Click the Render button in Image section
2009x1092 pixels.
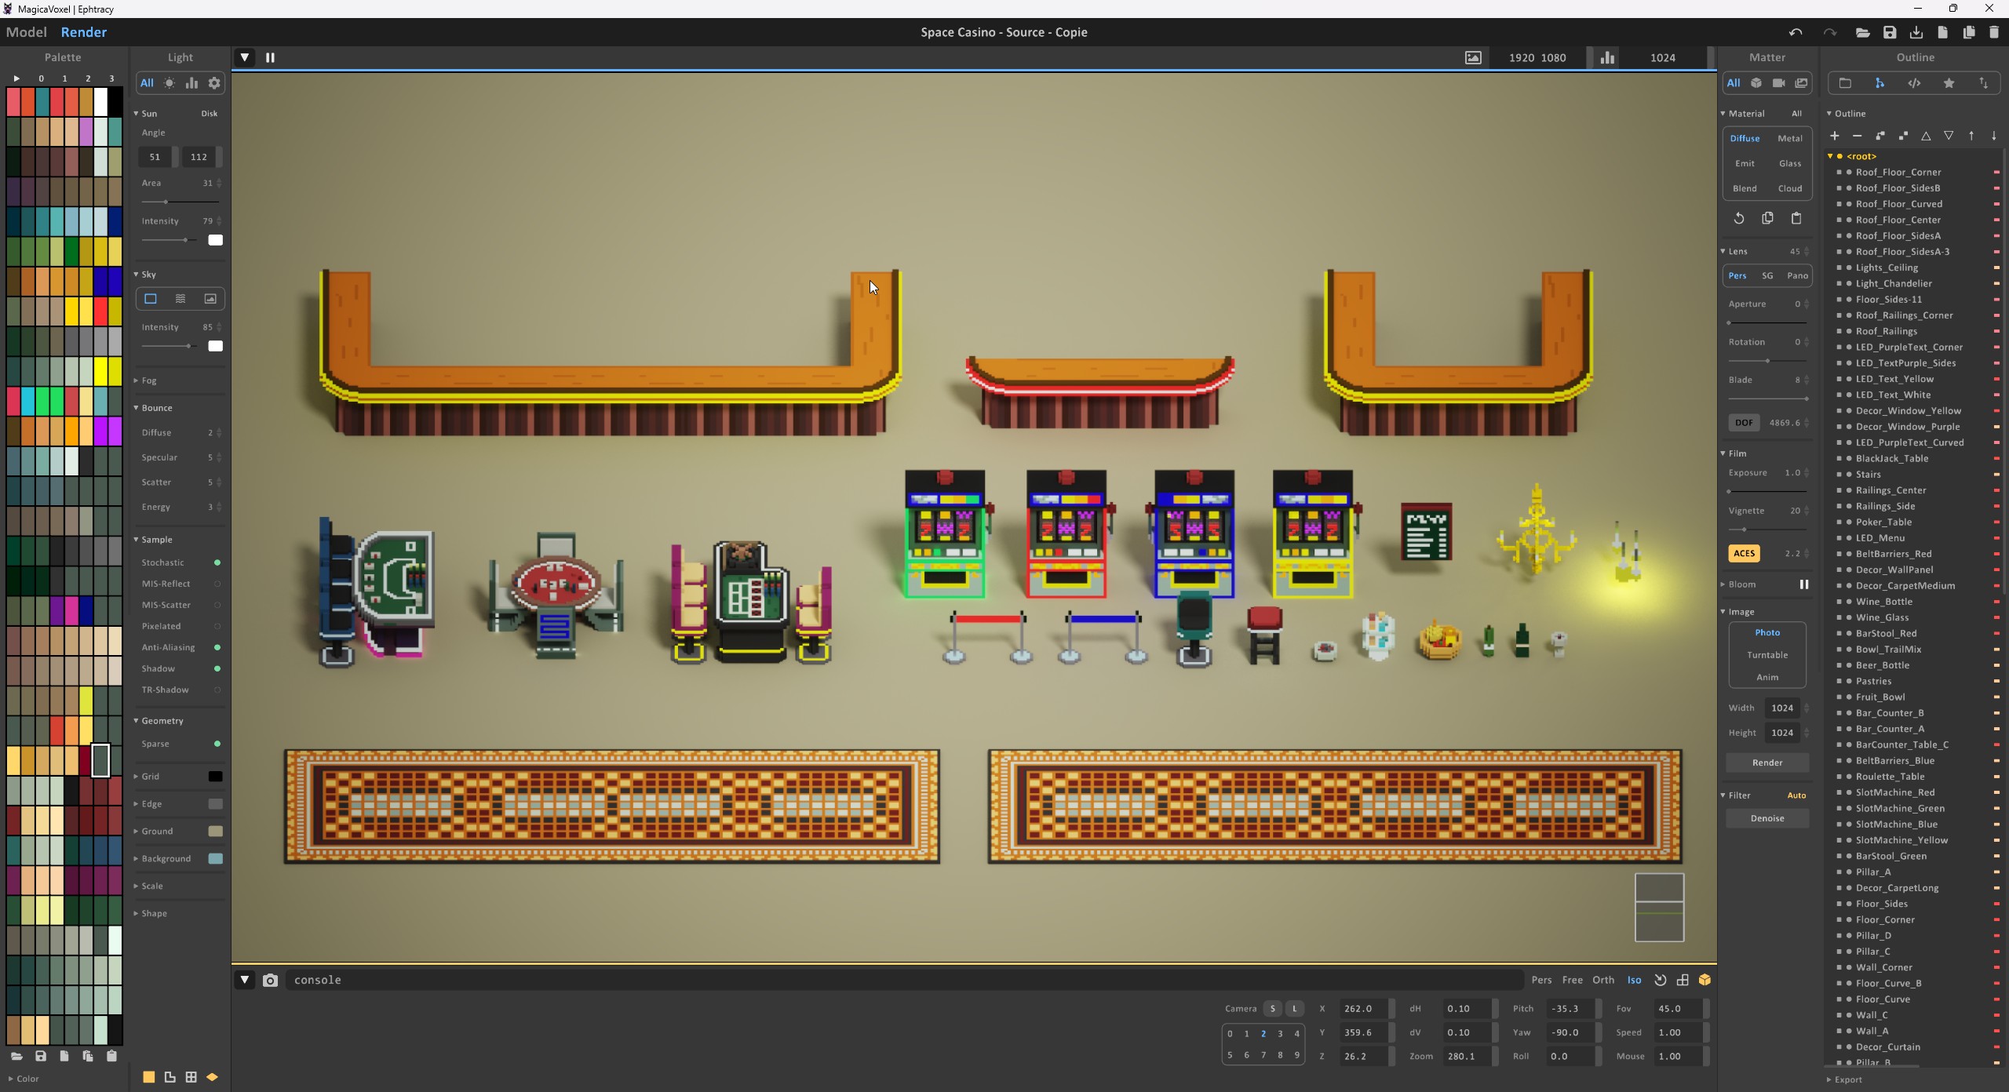[1767, 763]
